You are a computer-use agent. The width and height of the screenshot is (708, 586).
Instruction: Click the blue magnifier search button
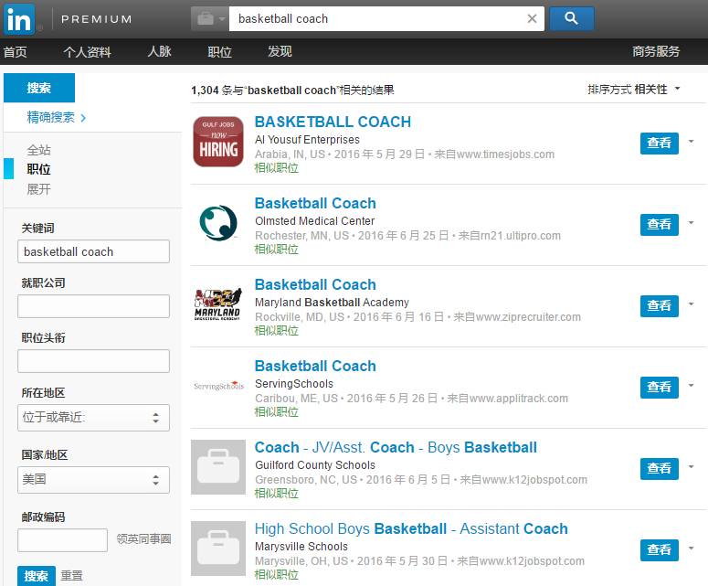click(572, 19)
